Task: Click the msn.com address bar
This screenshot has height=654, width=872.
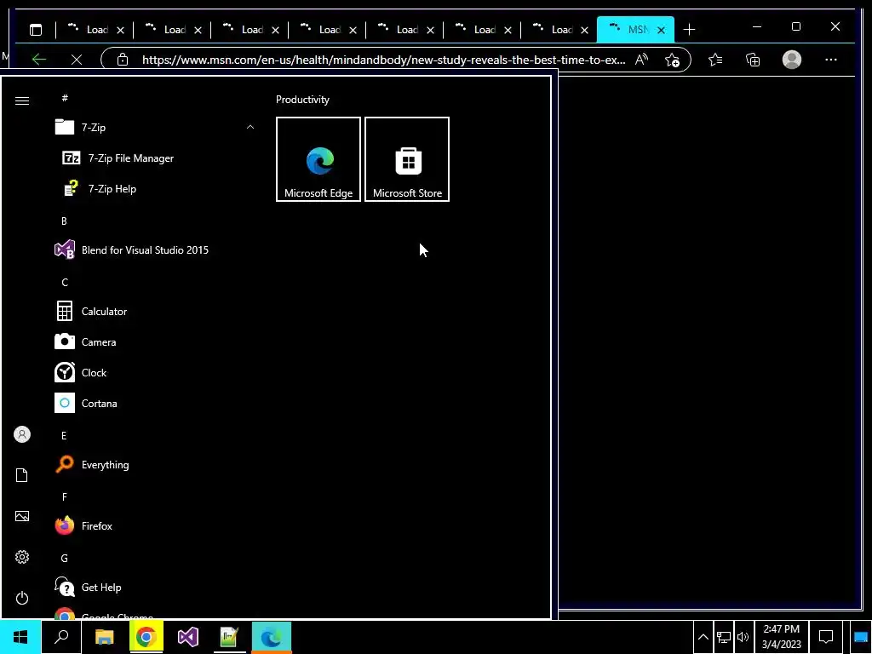Action: (x=384, y=60)
